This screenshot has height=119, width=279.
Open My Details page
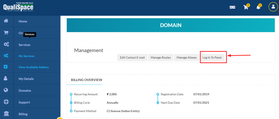26,79
